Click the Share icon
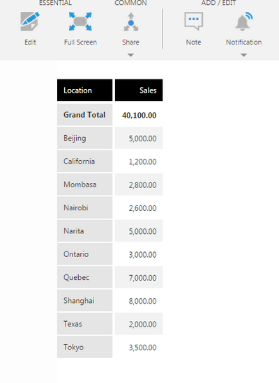 pyautogui.click(x=131, y=22)
